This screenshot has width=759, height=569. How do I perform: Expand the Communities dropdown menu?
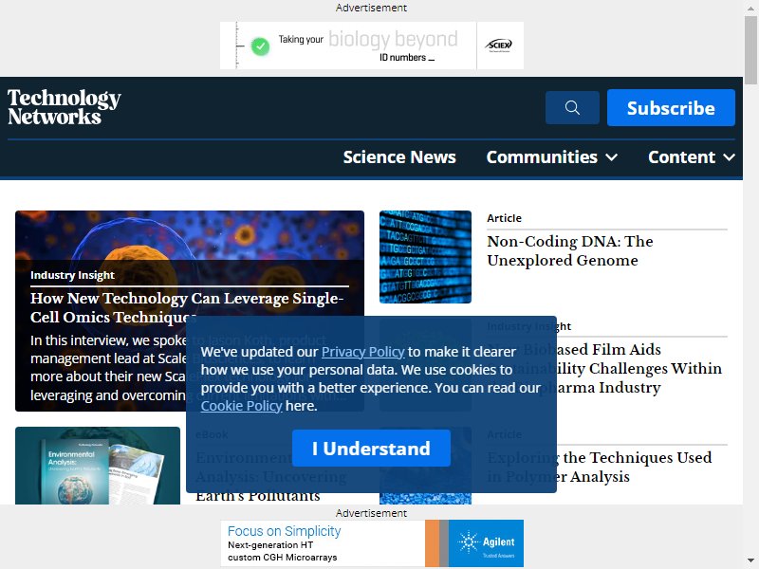click(552, 156)
